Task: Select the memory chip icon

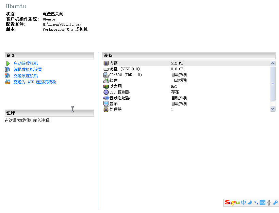Action: [x=106, y=63]
